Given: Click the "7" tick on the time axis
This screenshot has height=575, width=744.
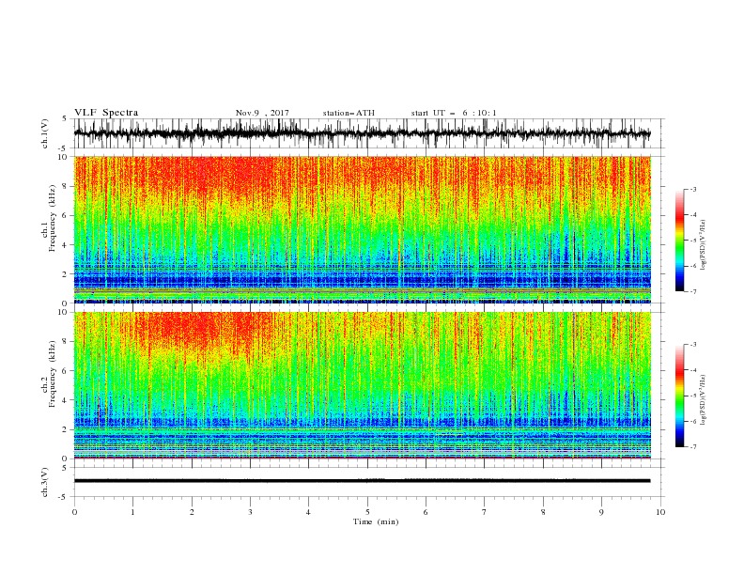Looking at the screenshot, I should click(x=485, y=512).
